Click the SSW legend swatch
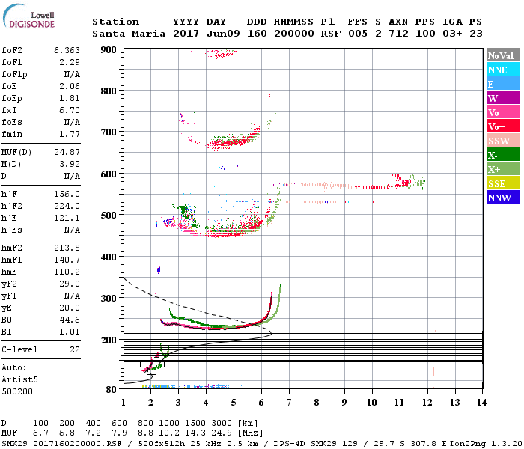Screen dimensions: 524x449 coord(503,141)
